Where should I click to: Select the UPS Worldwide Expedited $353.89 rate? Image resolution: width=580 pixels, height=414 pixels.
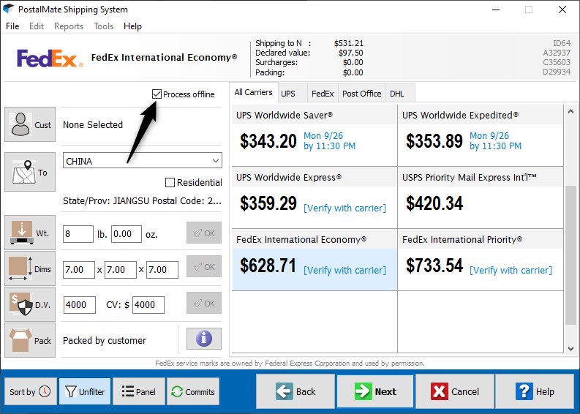tap(481, 135)
